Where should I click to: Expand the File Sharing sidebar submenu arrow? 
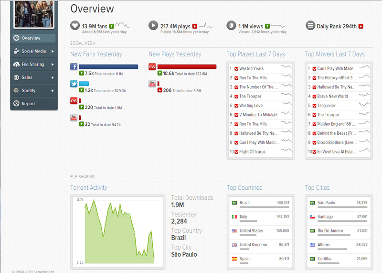[x=53, y=65]
